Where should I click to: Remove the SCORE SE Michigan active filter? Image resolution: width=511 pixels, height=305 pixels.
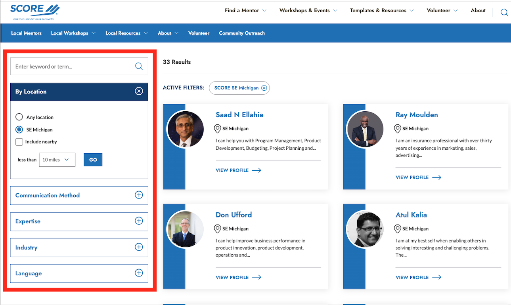[x=264, y=88]
